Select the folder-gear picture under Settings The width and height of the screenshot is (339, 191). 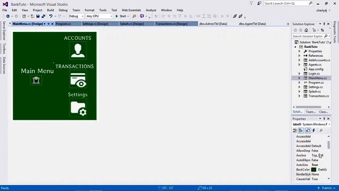[x=78, y=108]
